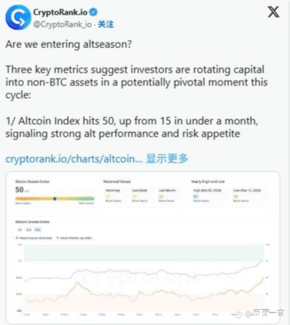
Task: Open the embedded altcoin chart image
Action: coord(143,248)
